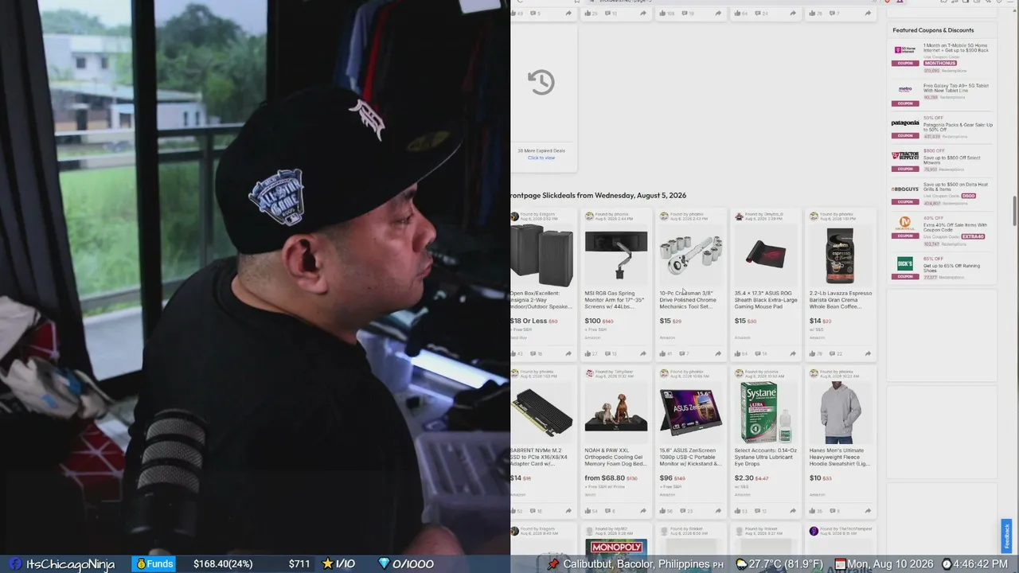Share the Insignia 2-Way Speaker deal
Image resolution: width=1019 pixels, height=573 pixels.
tap(568, 353)
